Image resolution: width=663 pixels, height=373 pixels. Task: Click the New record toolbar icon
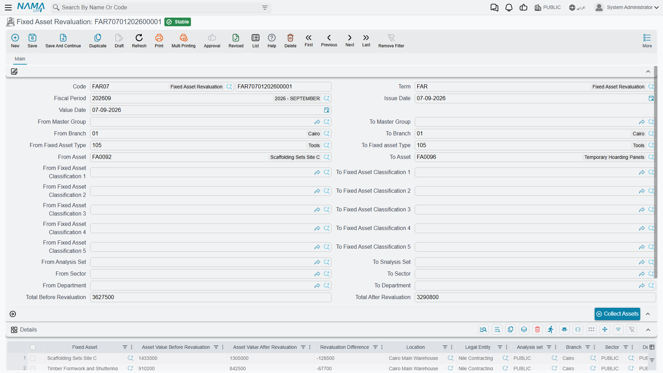coord(15,41)
